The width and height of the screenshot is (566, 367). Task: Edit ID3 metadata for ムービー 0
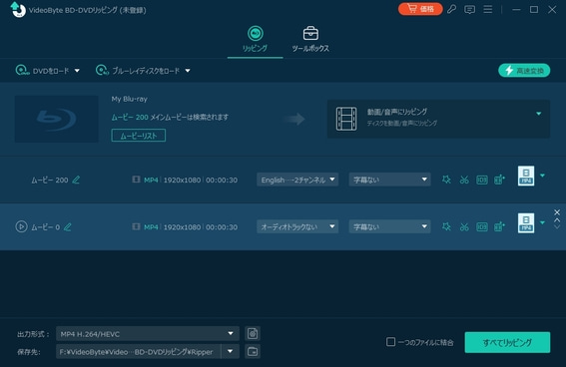coord(482,226)
